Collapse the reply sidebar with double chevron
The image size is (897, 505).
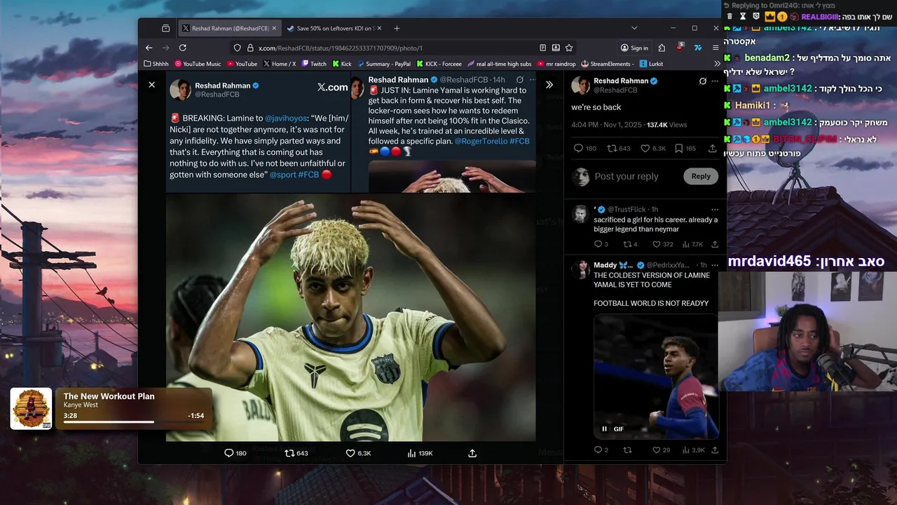click(549, 85)
